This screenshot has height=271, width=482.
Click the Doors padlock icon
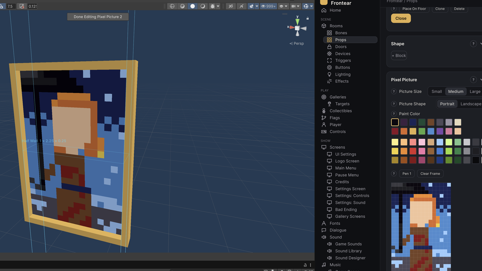pos(329,47)
